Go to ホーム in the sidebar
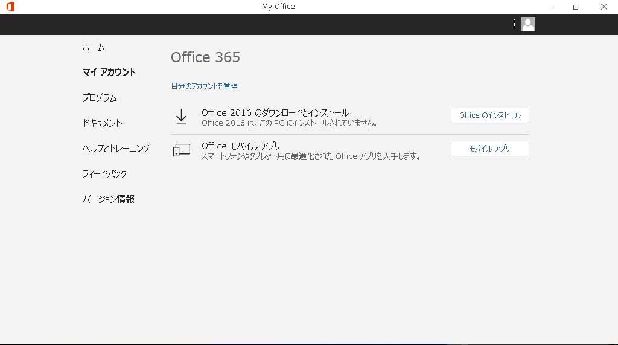Image resolution: width=618 pixels, height=345 pixels. tap(94, 47)
